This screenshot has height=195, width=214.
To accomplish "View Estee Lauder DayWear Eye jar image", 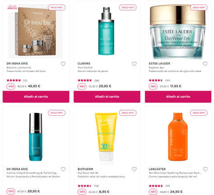I will 178,32.
